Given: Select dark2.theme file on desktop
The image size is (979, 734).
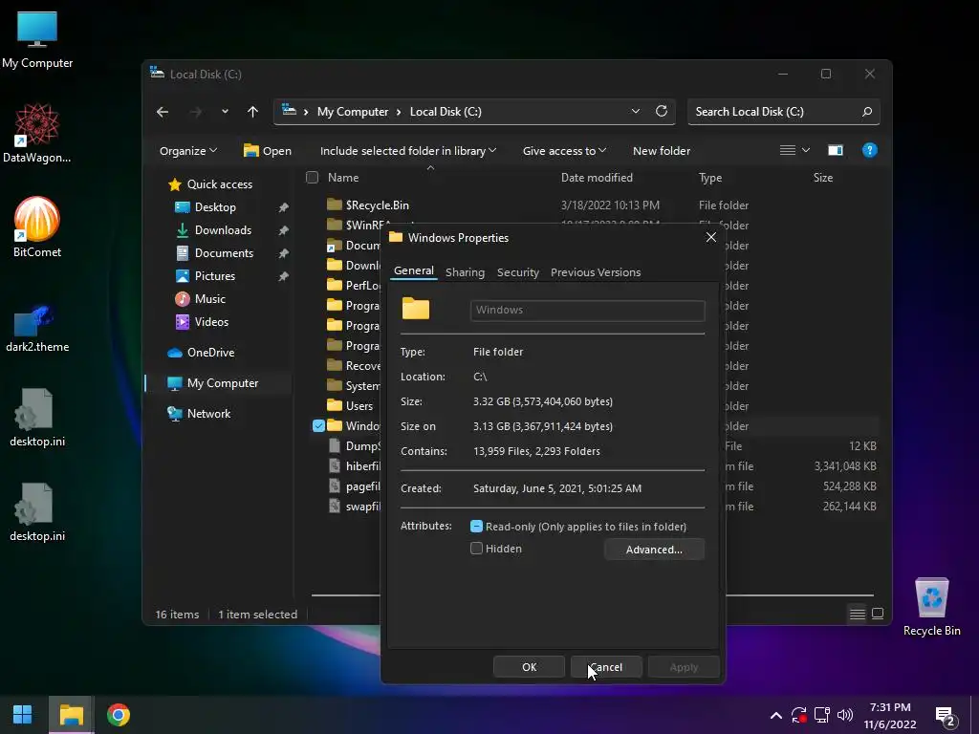Looking at the screenshot, I should 37,329.
